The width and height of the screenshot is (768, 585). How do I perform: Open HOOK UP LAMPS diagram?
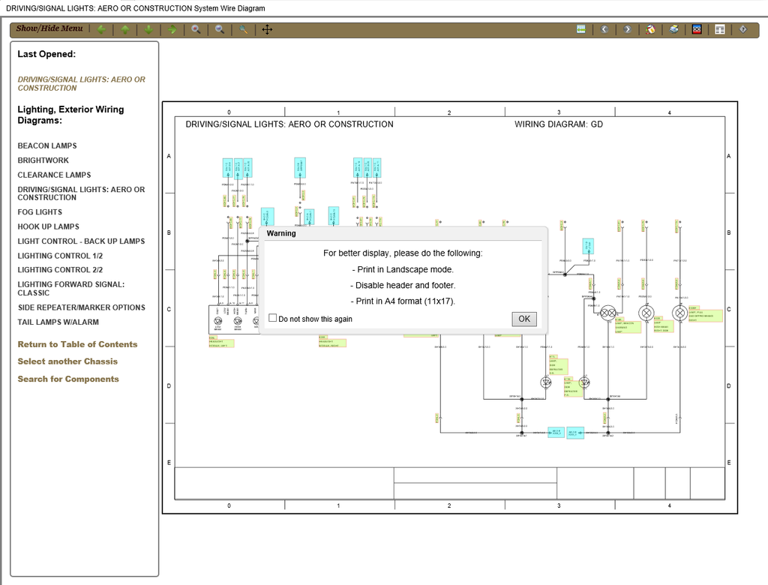coord(49,226)
